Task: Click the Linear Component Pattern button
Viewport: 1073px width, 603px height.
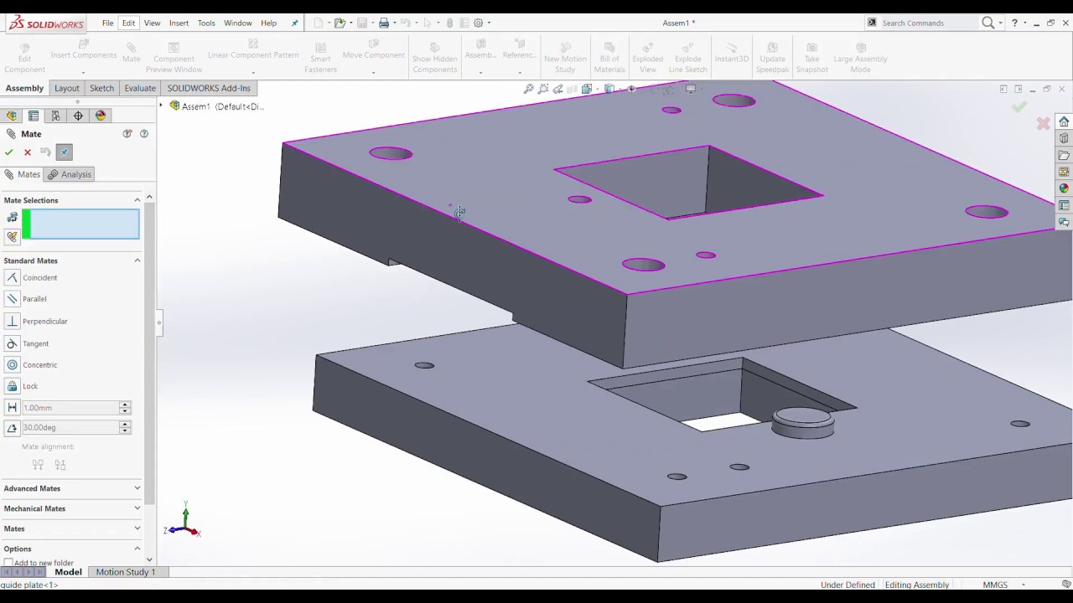Action: click(x=253, y=55)
